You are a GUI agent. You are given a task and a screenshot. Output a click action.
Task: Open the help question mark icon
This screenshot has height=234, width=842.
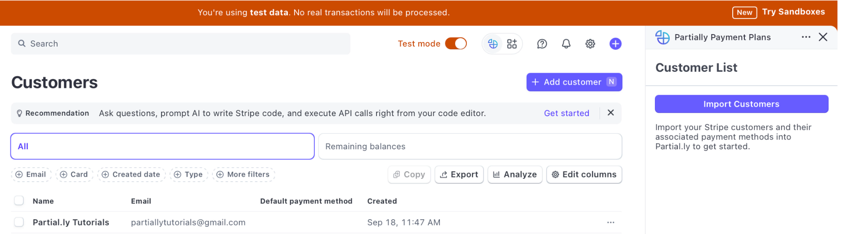[542, 44]
